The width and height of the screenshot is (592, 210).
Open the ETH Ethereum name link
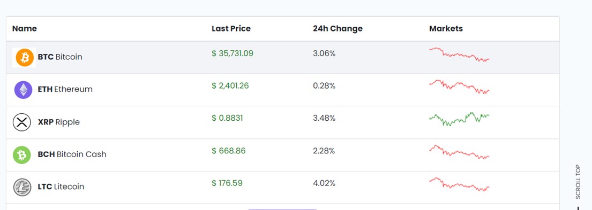[65, 89]
